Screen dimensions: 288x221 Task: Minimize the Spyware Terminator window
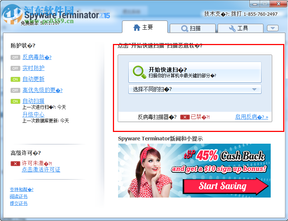(255, 4)
